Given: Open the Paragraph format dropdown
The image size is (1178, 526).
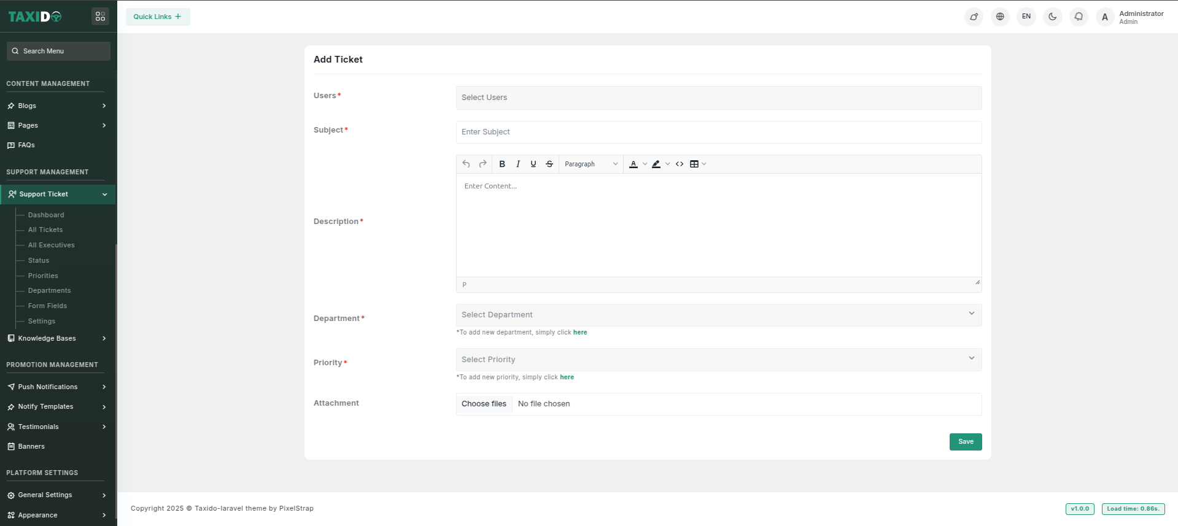Looking at the screenshot, I should point(591,164).
